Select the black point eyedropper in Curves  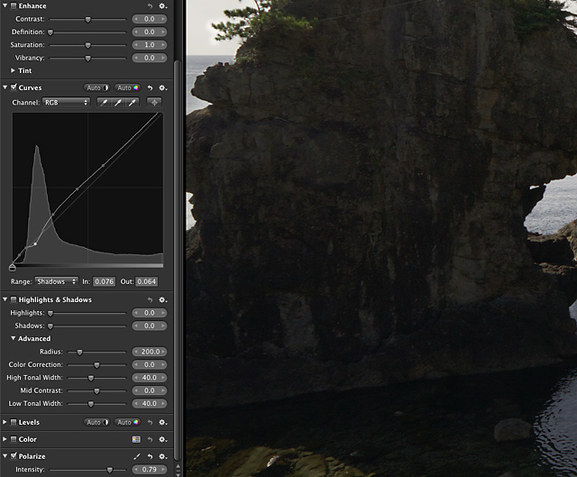(x=105, y=103)
